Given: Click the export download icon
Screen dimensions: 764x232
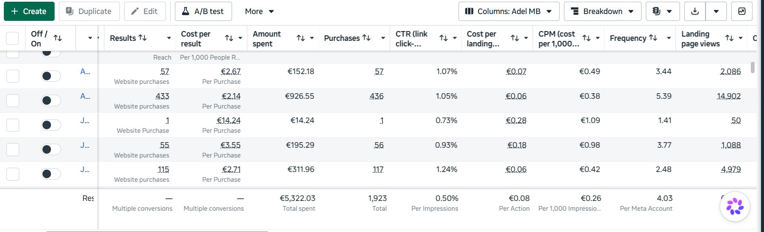Looking at the screenshot, I should click(695, 11).
